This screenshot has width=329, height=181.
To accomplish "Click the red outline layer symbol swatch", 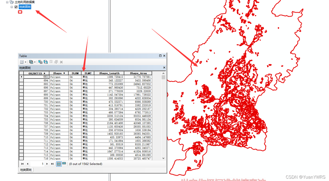I will pyautogui.click(x=20, y=12).
